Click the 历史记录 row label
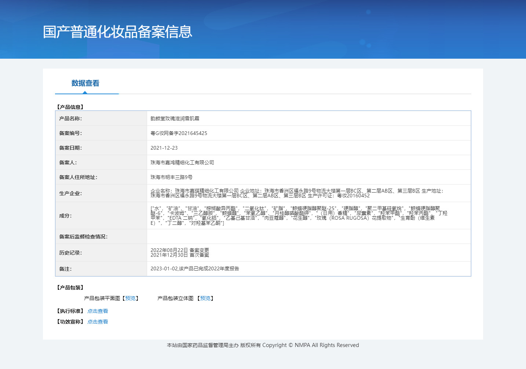This screenshot has height=369, width=526. [70, 253]
